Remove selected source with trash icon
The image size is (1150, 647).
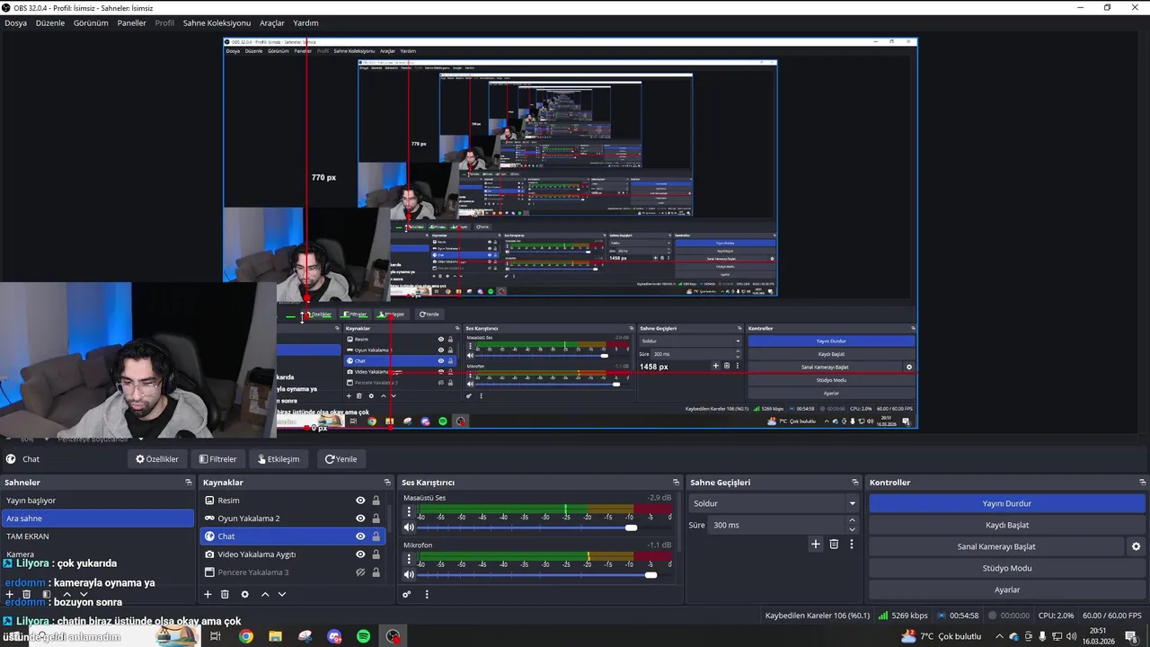[x=225, y=594]
